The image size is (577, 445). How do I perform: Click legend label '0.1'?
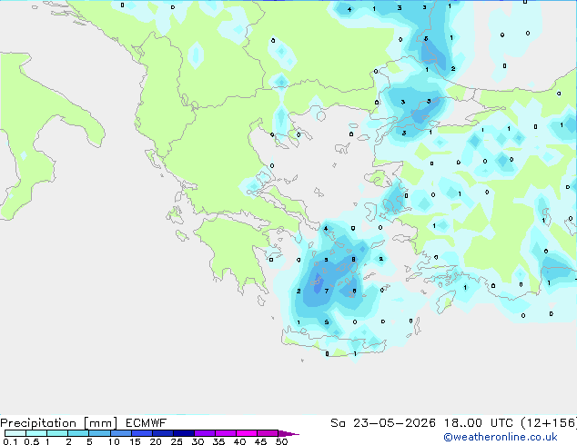tap(10, 441)
